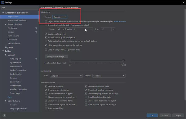Collapse the Color Scheme tree node
Screen dimensions: 186x119
tap(6, 101)
